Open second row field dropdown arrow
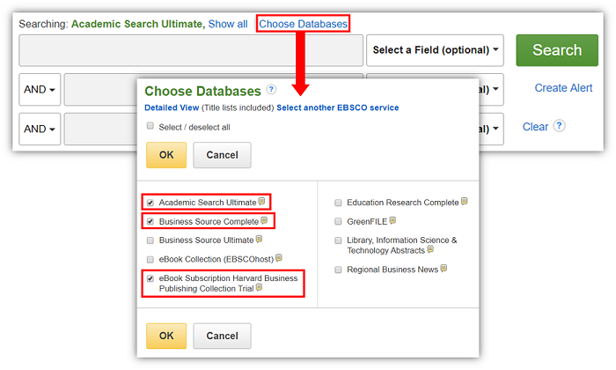This screenshot has width=616, height=370. click(x=495, y=89)
